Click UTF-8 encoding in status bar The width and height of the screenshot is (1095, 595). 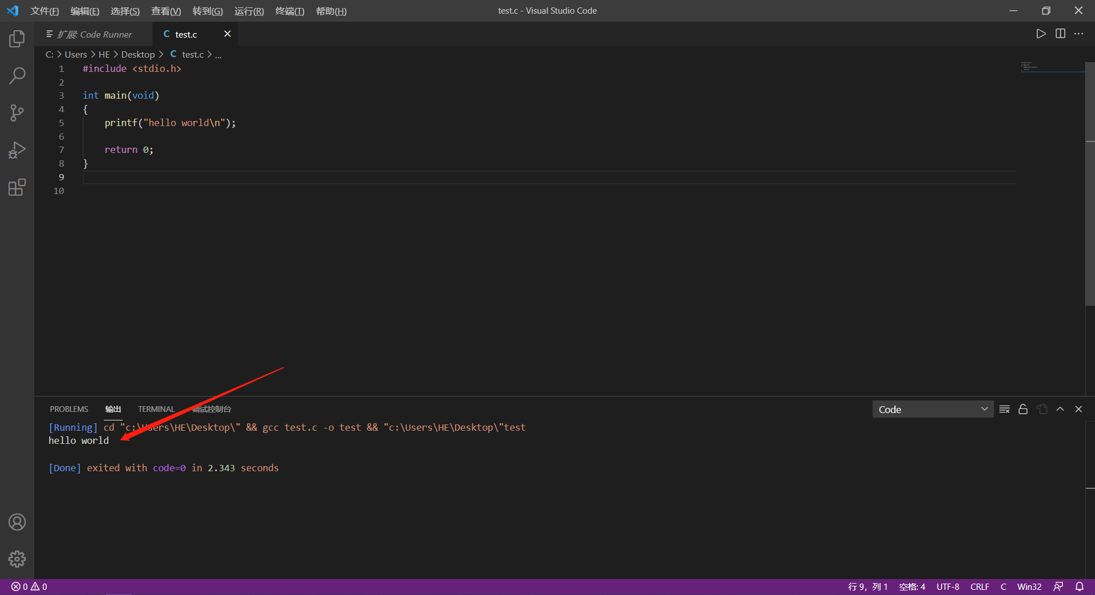[947, 586]
